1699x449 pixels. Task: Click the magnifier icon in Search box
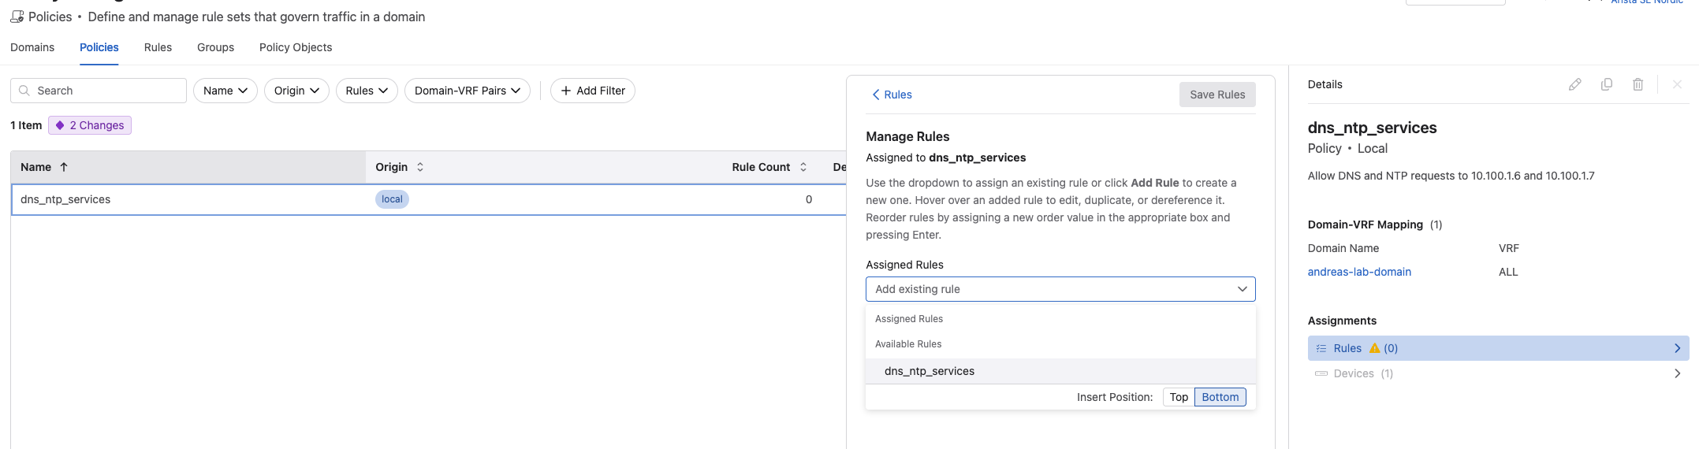coord(24,91)
